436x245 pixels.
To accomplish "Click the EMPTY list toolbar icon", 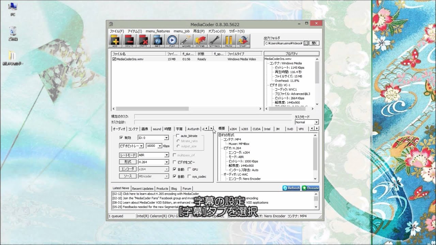I will pyautogui.click(x=143, y=41).
